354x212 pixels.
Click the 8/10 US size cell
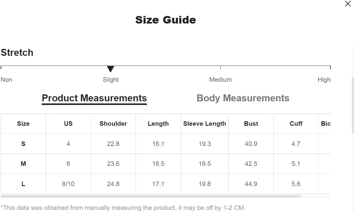coord(68,184)
